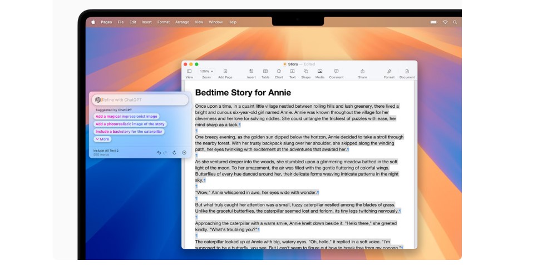Expand More ChatGPT suggestions
This screenshot has width=552, height=265.
(102, 139)
